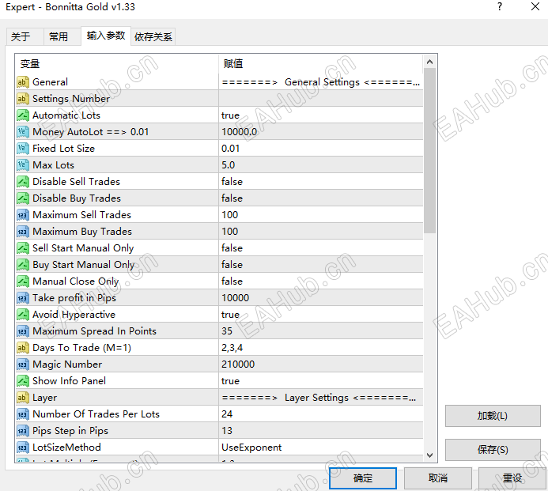
Task: Click the 重设 reset button
Action: point(512,478)
